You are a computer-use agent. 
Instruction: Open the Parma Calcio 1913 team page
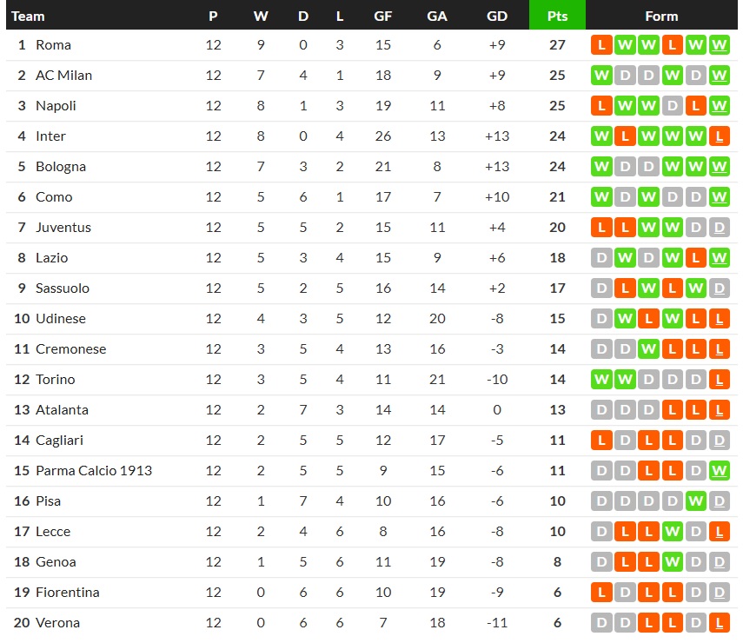[x=93, y=471]
